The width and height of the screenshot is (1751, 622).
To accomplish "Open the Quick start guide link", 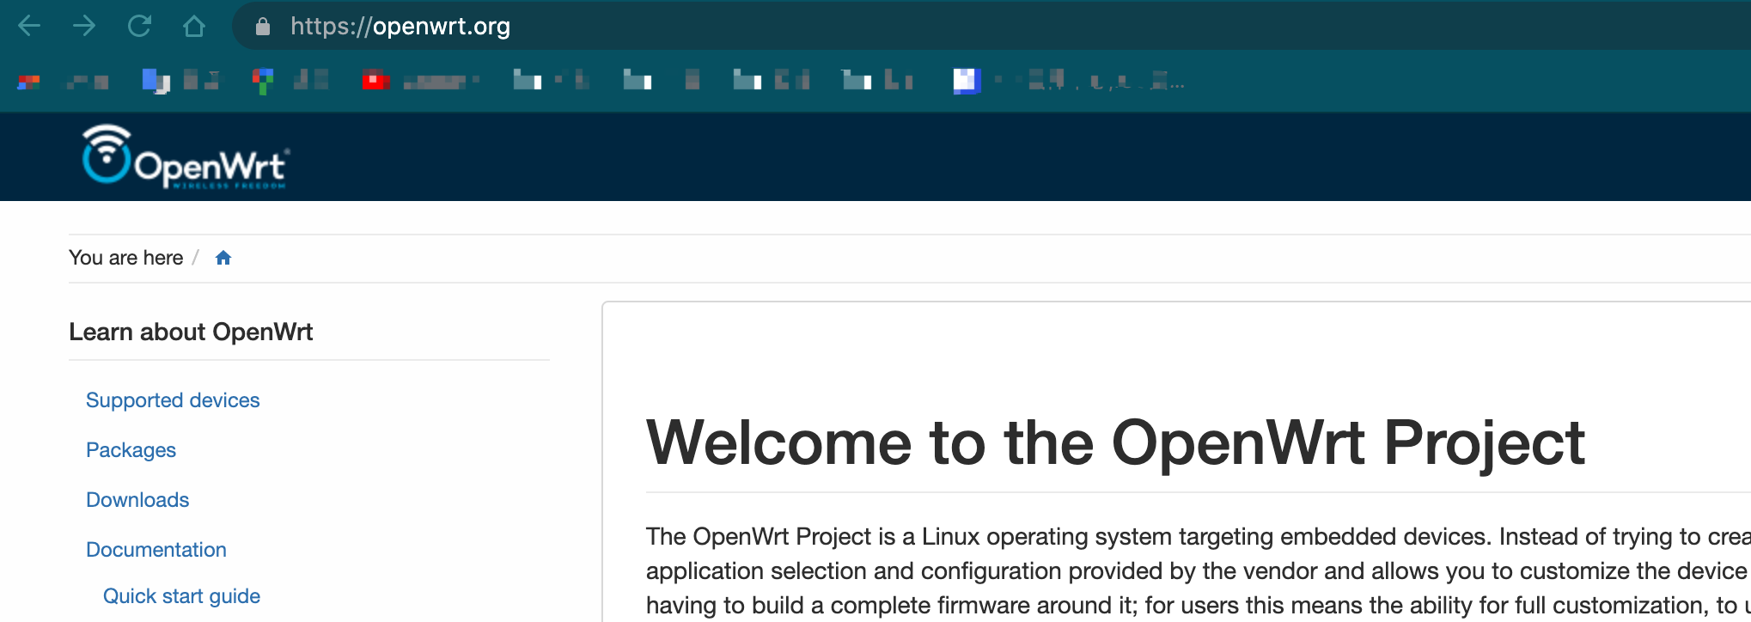I will (181, 596).
